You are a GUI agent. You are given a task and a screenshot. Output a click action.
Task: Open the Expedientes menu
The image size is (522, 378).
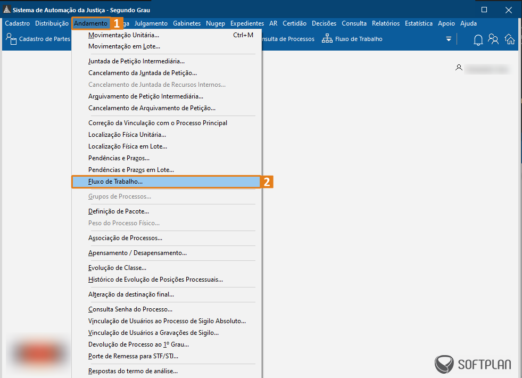click(x=247, y=23)
